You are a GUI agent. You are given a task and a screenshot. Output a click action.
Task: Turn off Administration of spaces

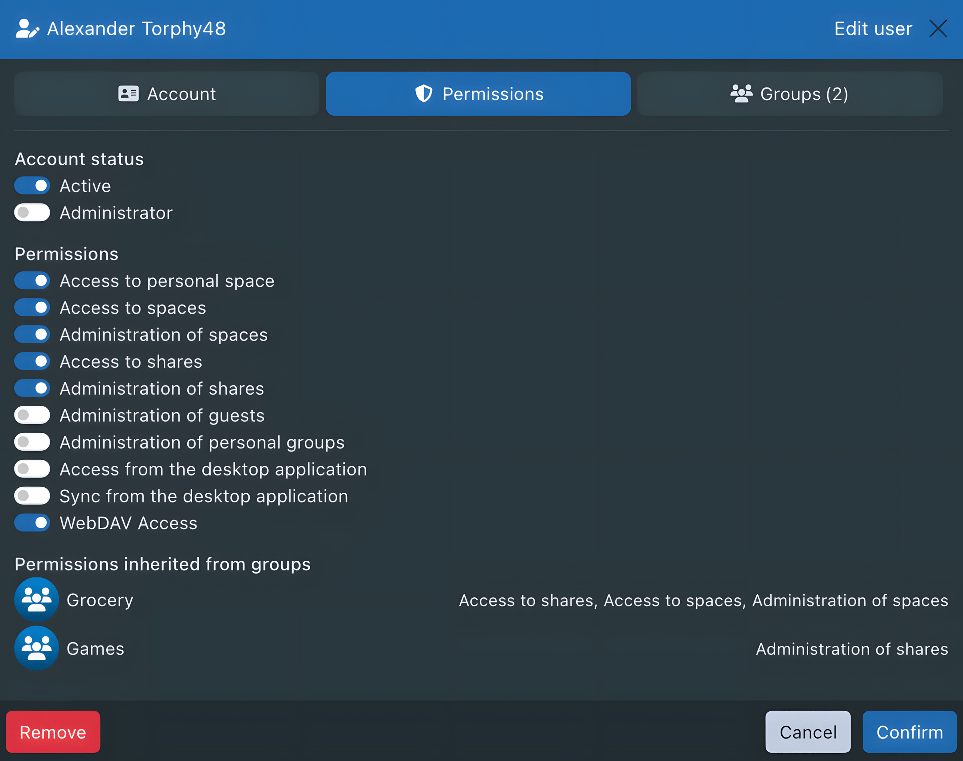32,334
